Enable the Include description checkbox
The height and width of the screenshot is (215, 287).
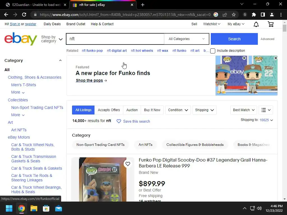[x=213, y=51]
